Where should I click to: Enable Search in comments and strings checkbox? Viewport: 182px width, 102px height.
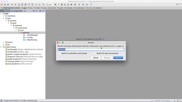59,53
